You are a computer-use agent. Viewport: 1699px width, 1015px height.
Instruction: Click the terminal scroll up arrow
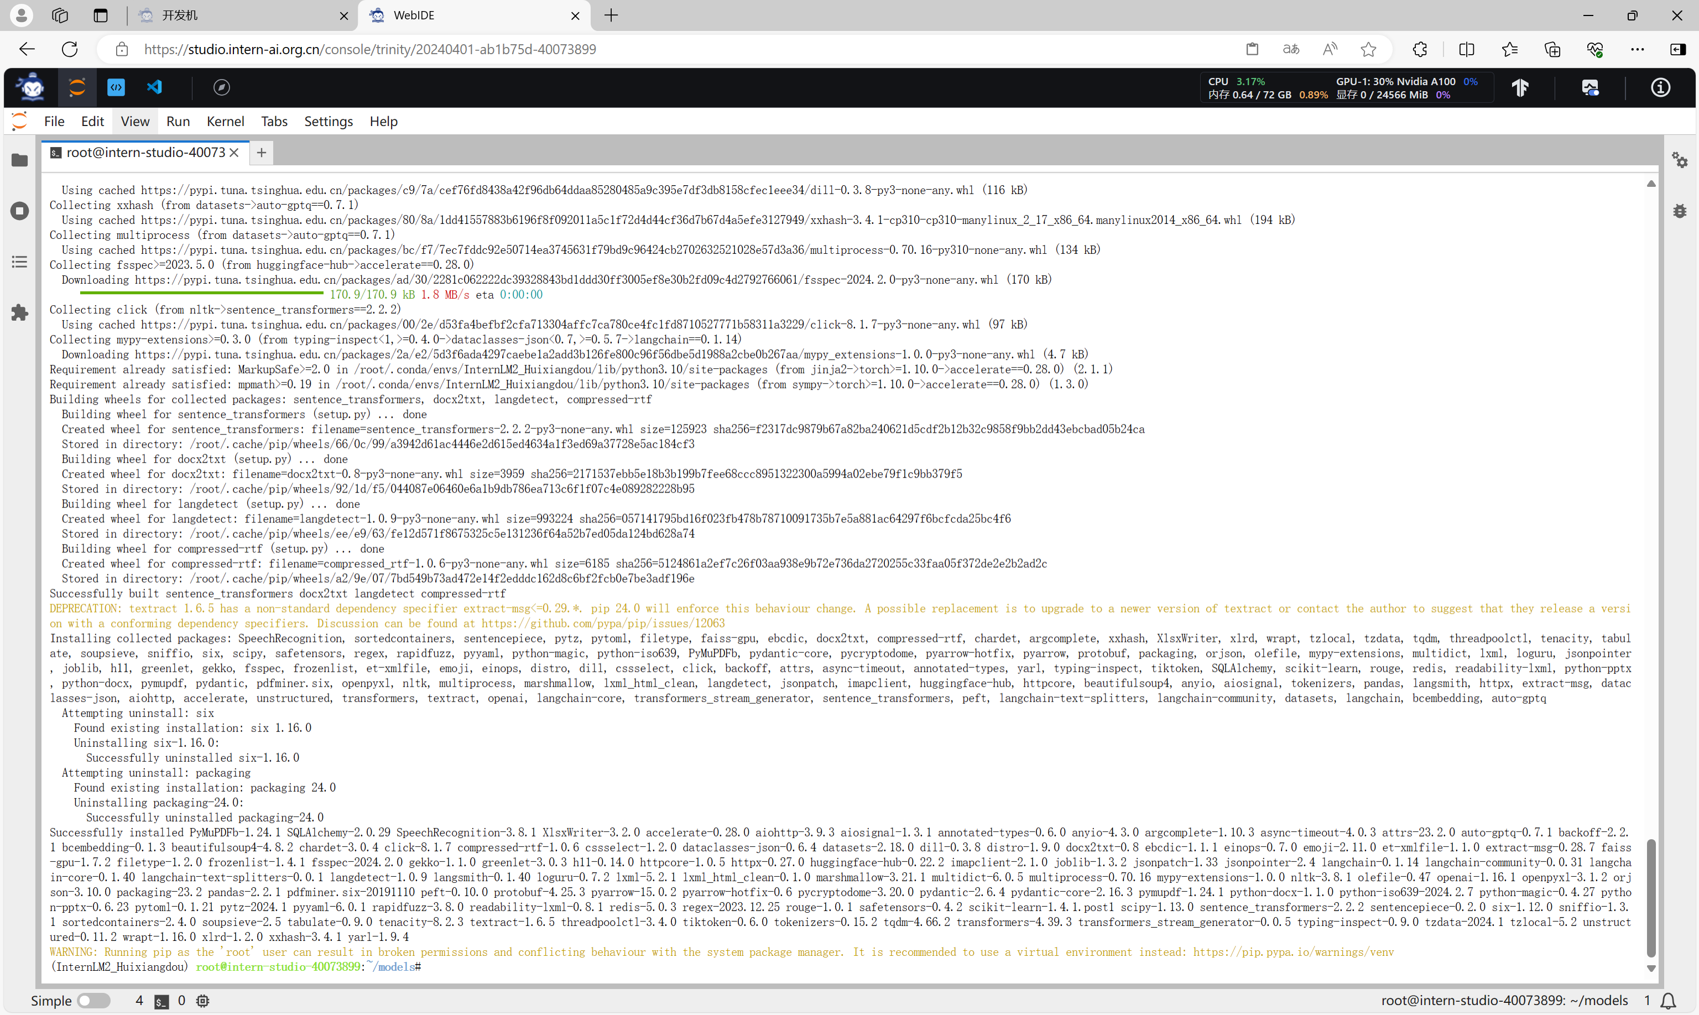pyautogui.click(x=1651, y=184)
